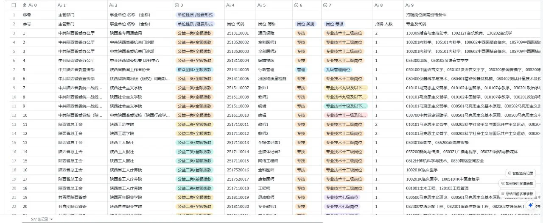Viewport: 543px width, 223px height.
Task: Open the 577 条记录 record count dropdown
Action: tap(42, 219)
